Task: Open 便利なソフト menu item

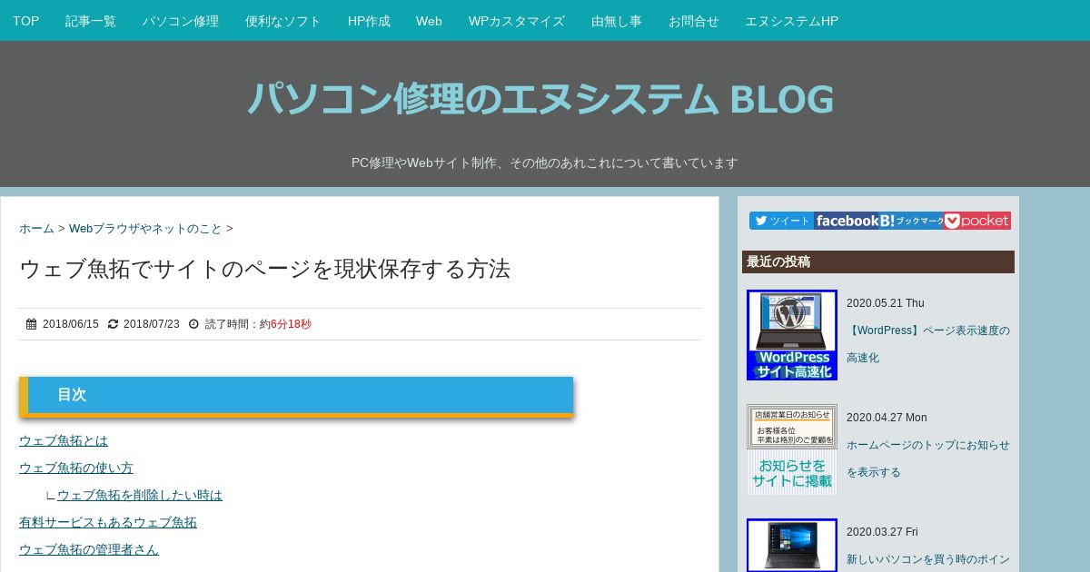Action: (283, 21)
